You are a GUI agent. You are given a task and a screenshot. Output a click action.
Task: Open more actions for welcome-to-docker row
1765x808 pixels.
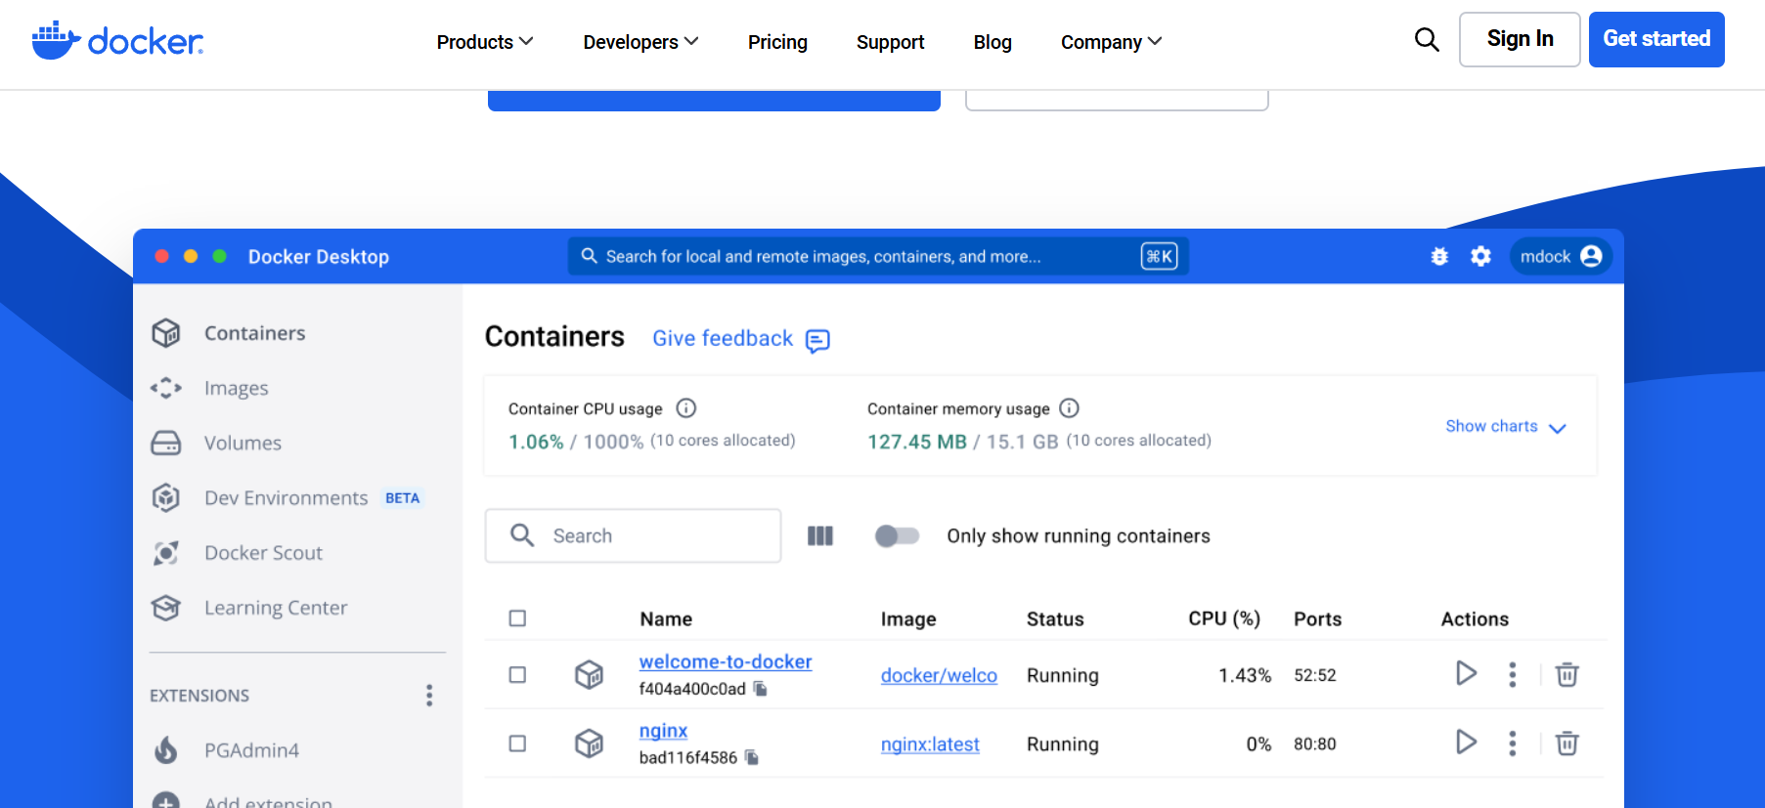[x=1513, y=674]
